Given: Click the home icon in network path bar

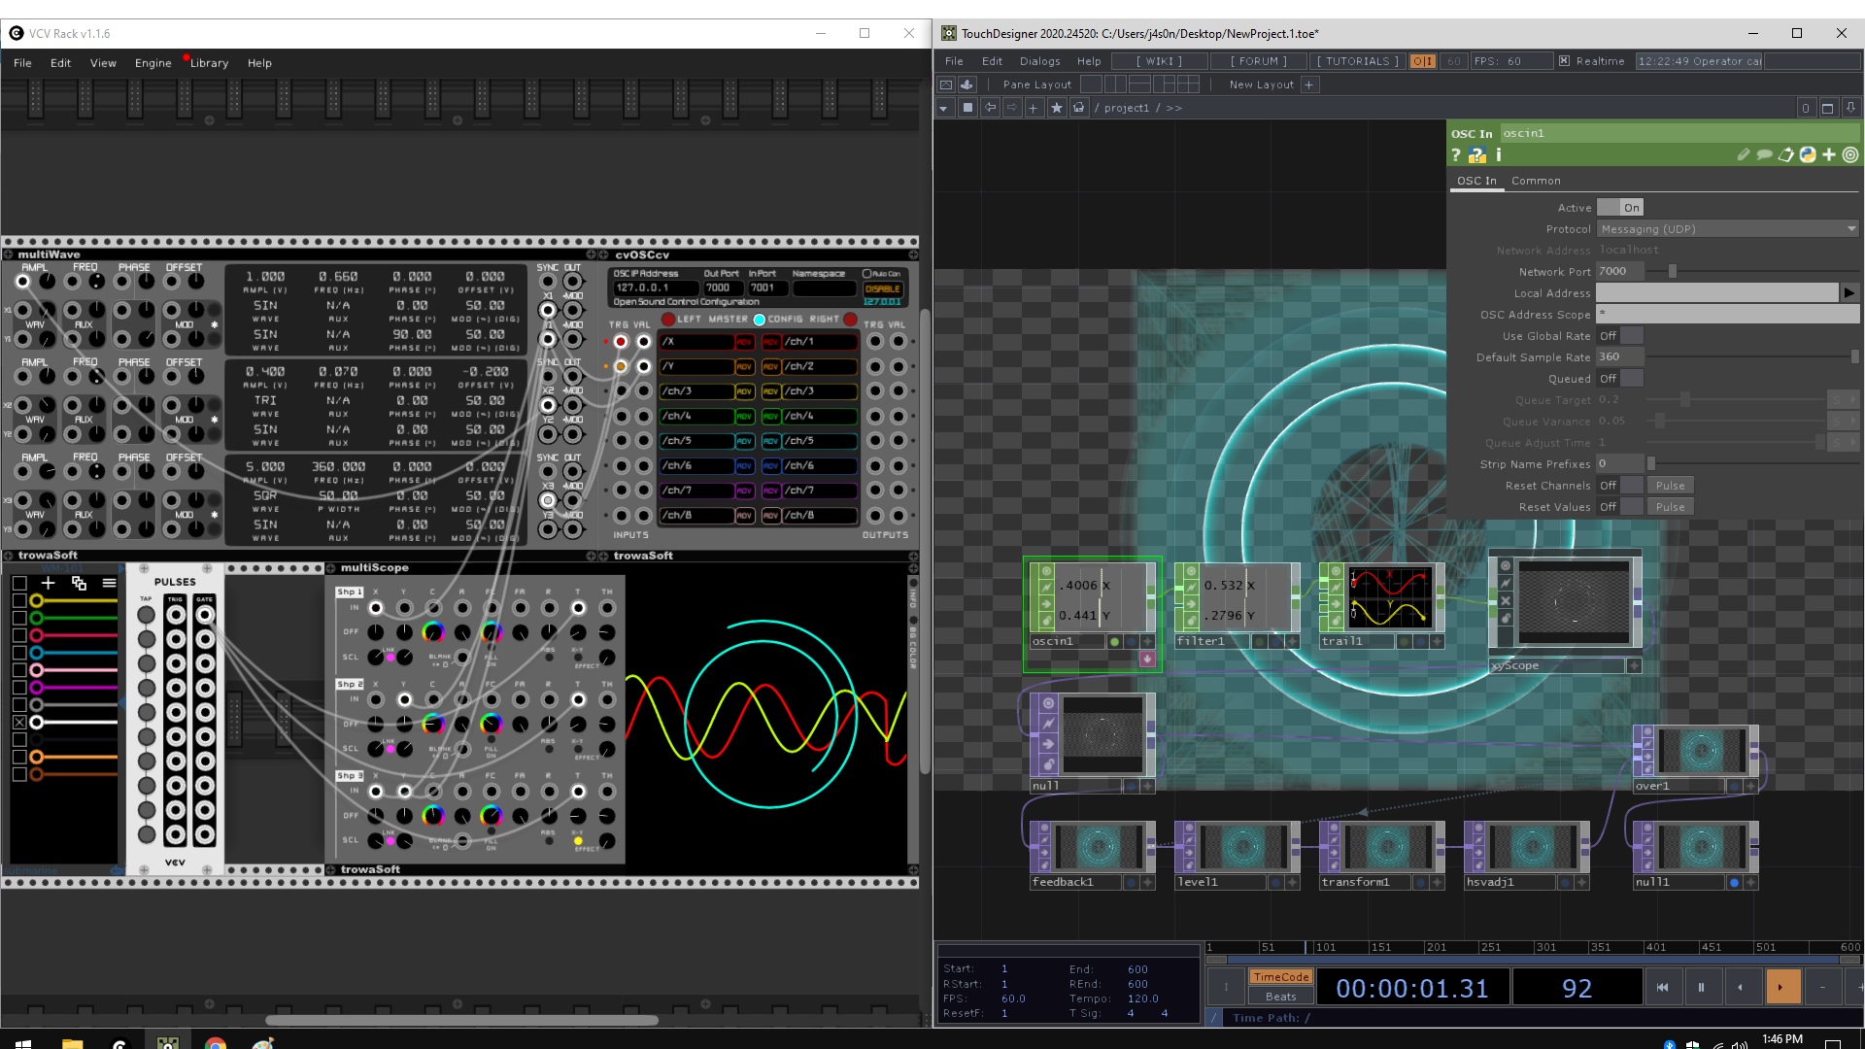Looking at the screenshot, I should point(1078,108).
